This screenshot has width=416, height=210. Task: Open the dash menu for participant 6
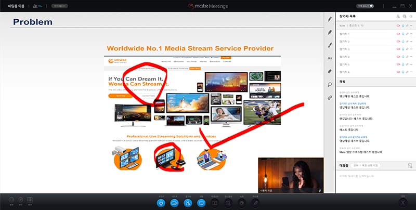coord(411,72)
